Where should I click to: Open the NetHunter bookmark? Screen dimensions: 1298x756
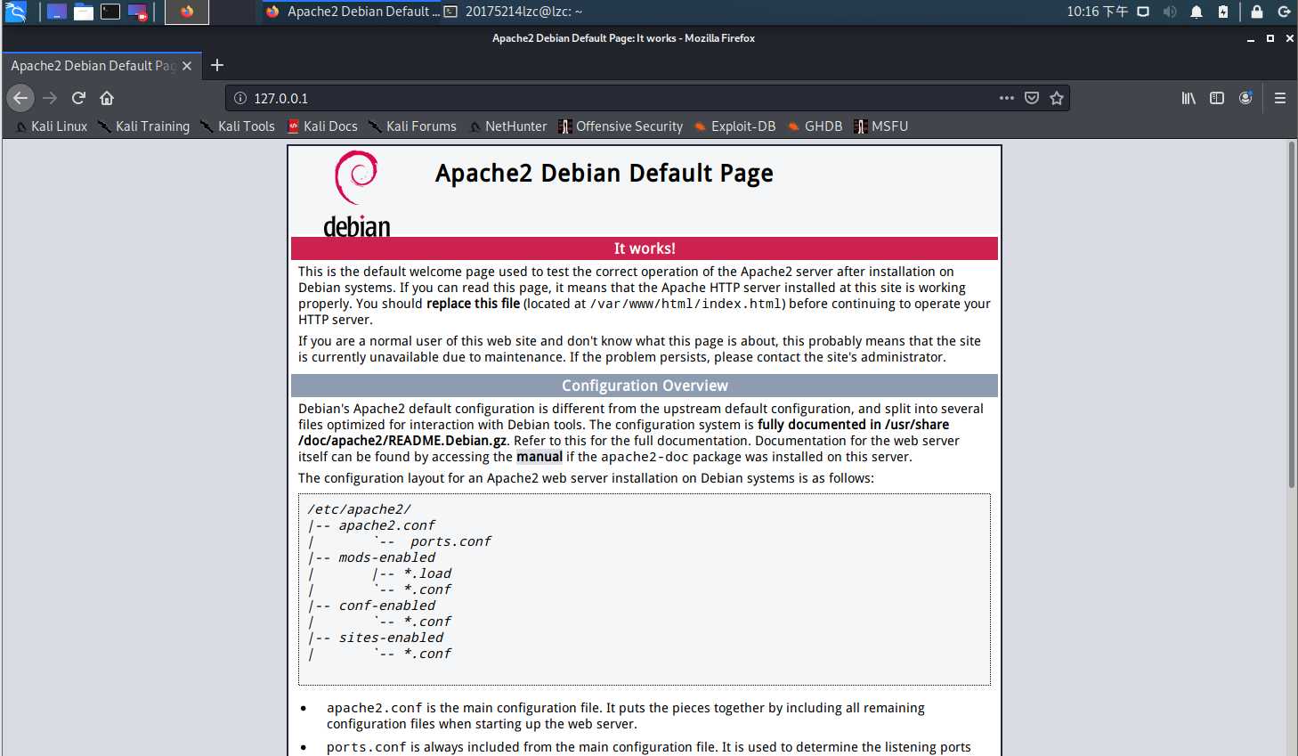(x=508, y=126)
